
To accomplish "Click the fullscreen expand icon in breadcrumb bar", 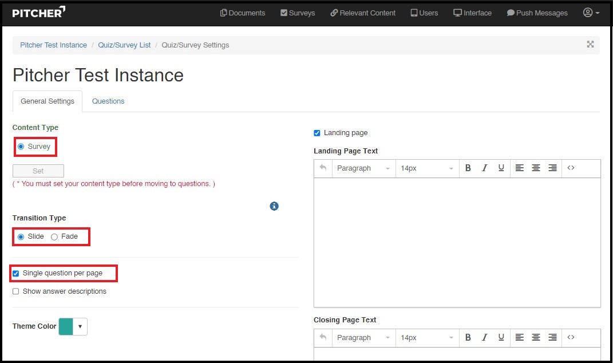I will tap(590, 45).
